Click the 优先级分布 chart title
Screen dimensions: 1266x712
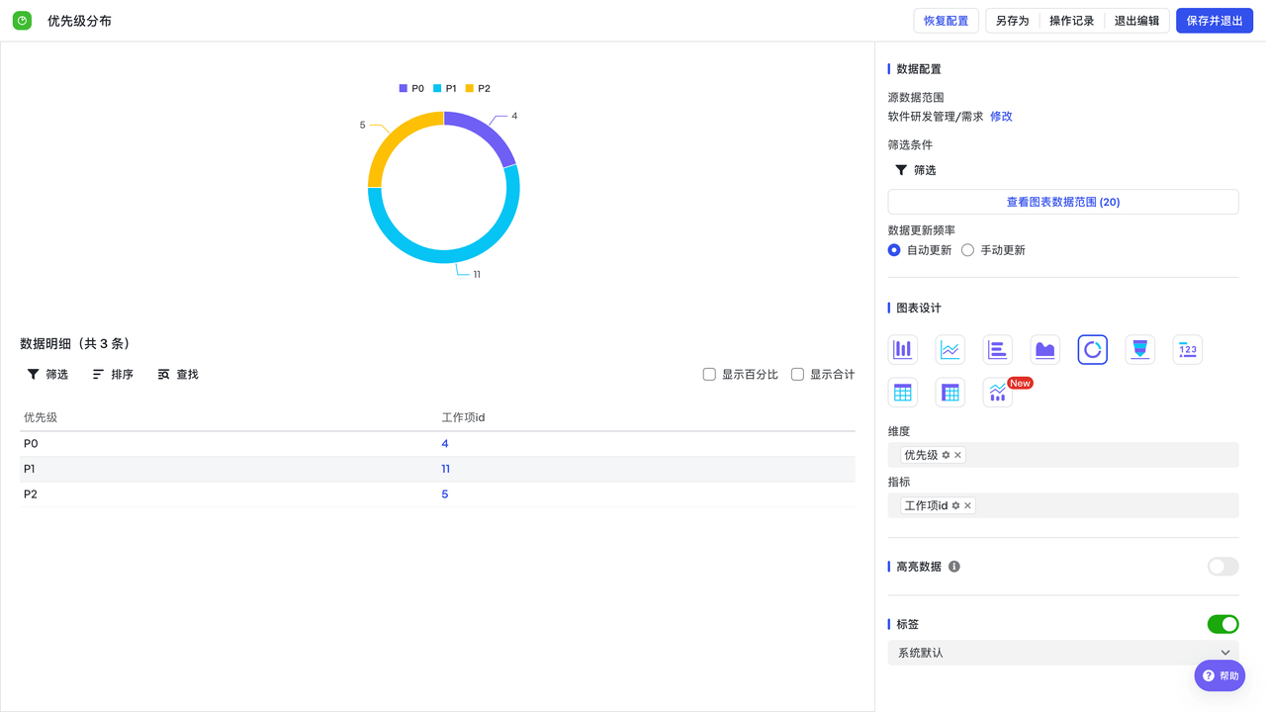click(x=79, y=21)
